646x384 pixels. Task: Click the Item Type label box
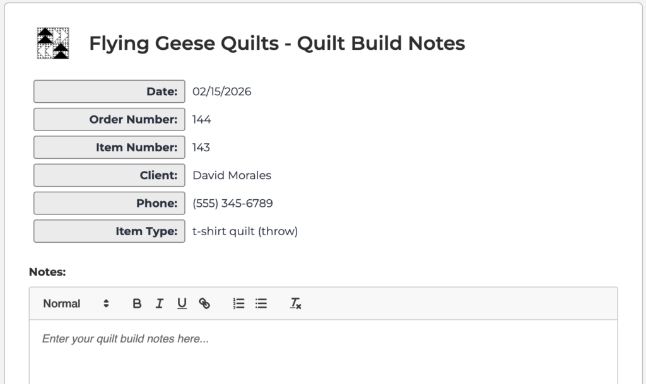click(x=109, y=231)
